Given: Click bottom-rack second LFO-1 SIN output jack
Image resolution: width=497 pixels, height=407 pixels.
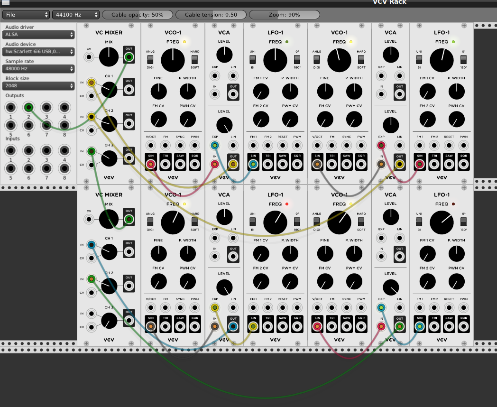Looking at the screenshot, I should [x=420, y=326].
